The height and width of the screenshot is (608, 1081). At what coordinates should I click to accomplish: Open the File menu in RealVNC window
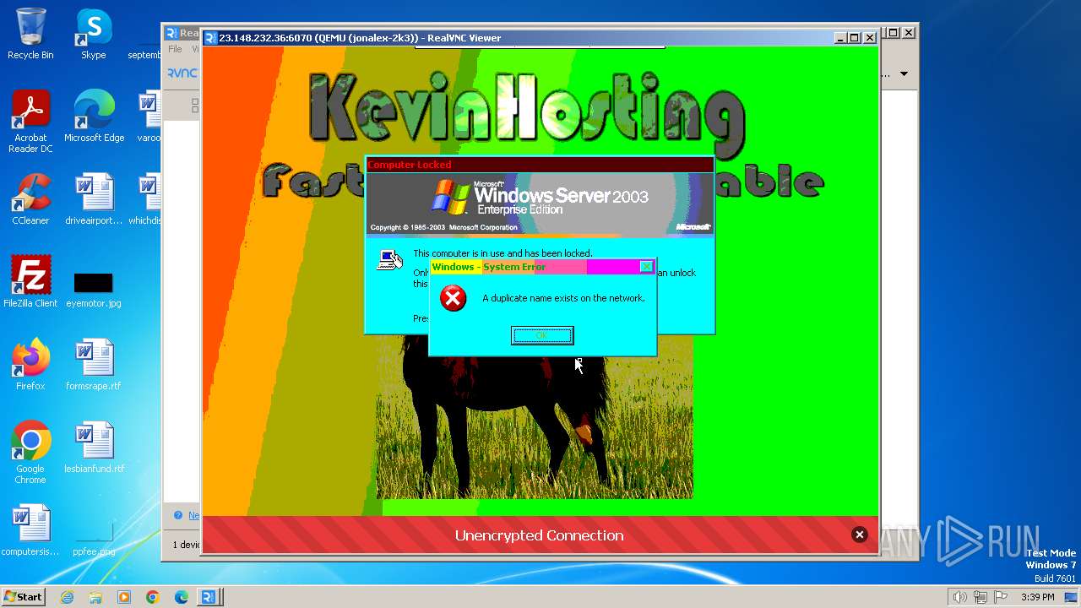pyautogui.click(x=175, y=50)
